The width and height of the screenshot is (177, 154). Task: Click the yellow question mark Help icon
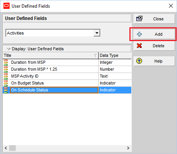coord(139,61)
